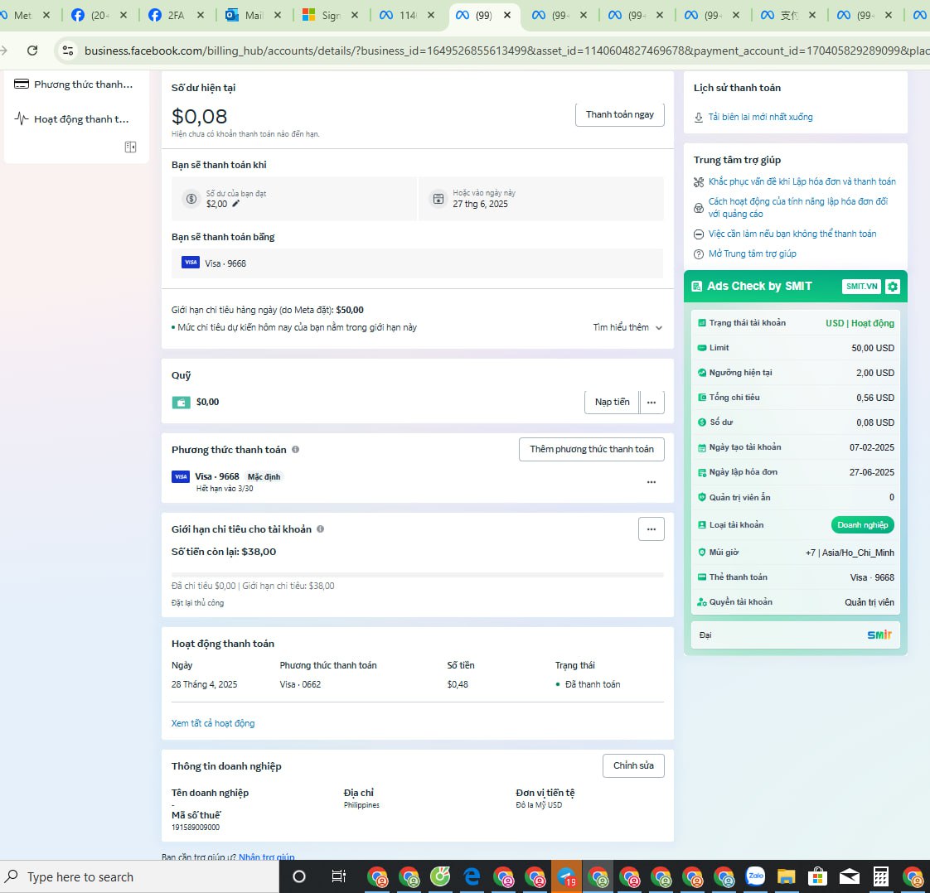Switch to the Meta tab titled 支付

(x=789, y=16)
